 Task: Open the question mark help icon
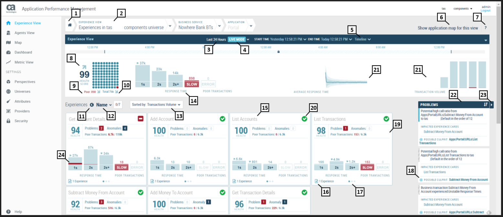[x=485, y=28]
